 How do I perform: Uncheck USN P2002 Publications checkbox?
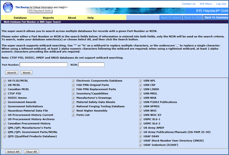(x=140, y=102)
